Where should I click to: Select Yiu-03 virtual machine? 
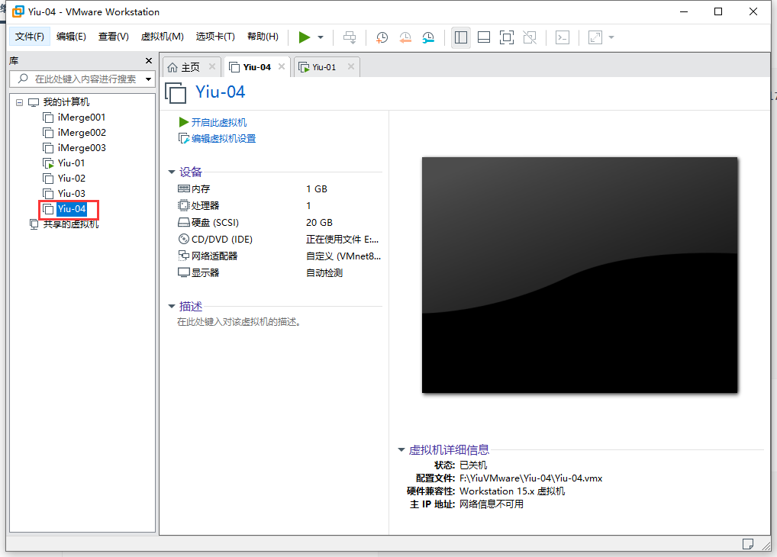pos(71,194)
